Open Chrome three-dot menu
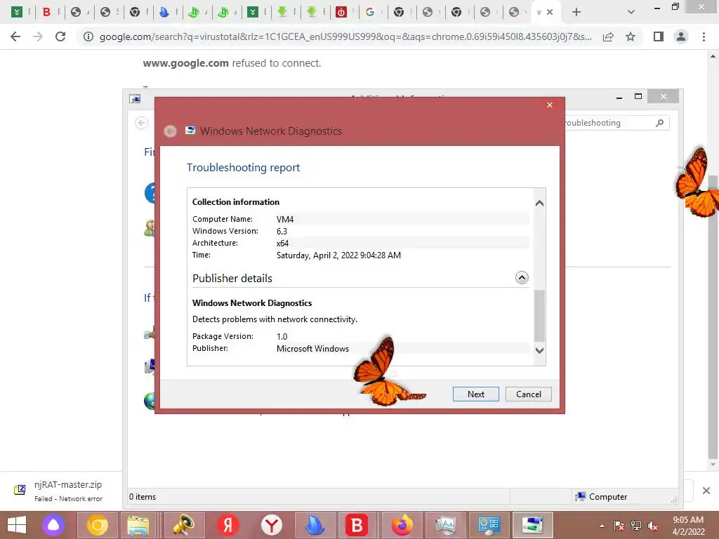Viewport: 719px width, 539px height. tap(704, 36)
